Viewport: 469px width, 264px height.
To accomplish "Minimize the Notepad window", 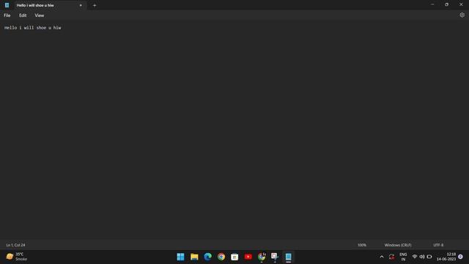I will 432,4.
